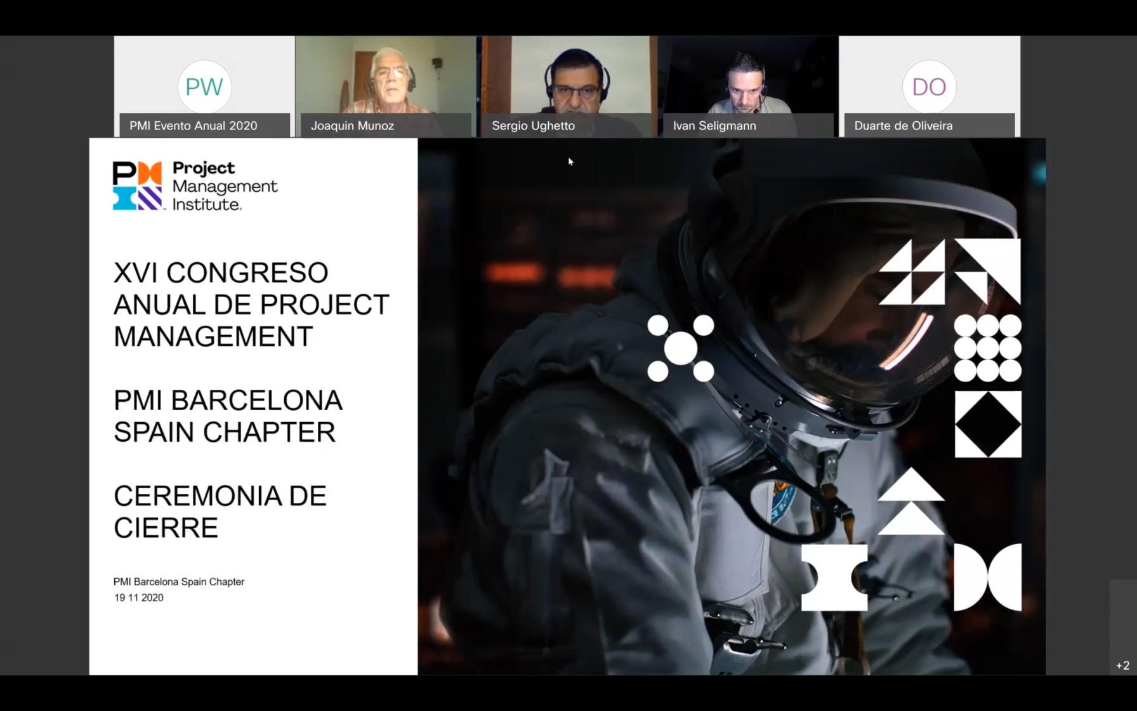1137x711 pixels.
Task: Click the black diamond square shape
Action: (987, 424)
